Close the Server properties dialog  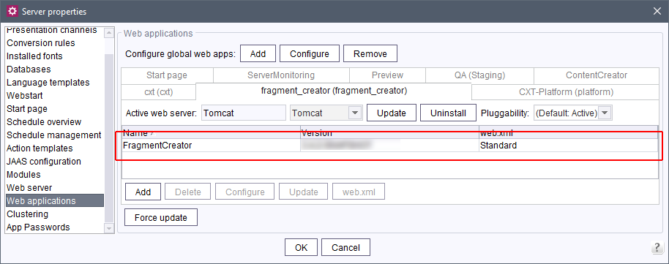click(657, 12)
